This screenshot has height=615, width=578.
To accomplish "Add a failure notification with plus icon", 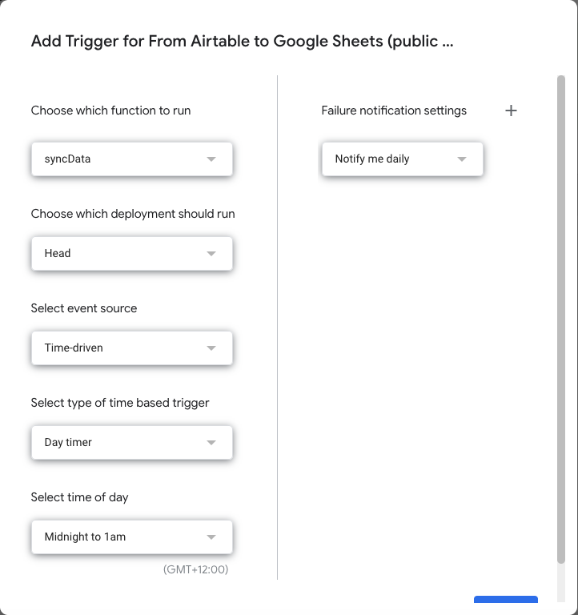I will point(511,111).
